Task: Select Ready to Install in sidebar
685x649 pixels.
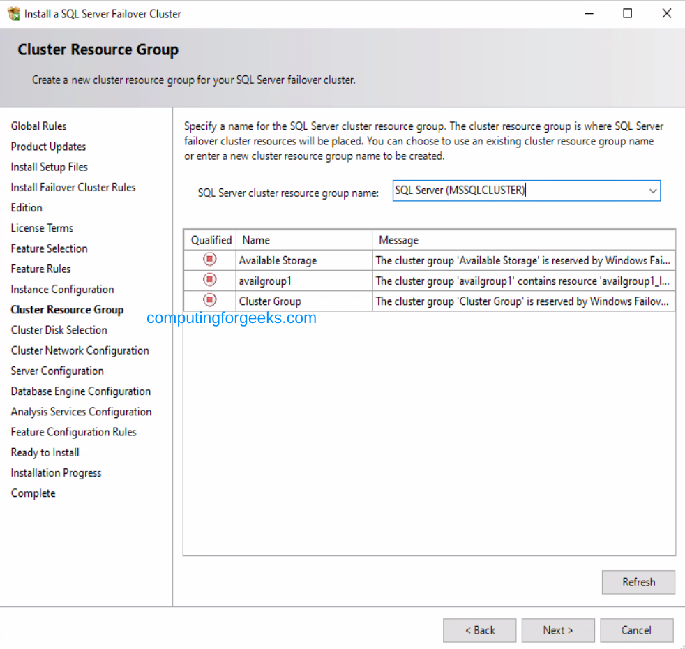Action: pos(45,452)
